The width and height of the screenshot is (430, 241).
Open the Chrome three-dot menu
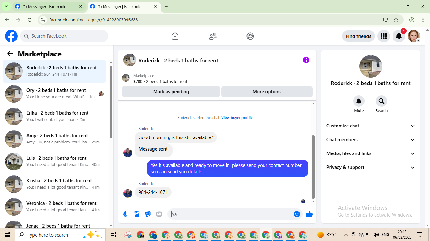click(x=423, y=20)
